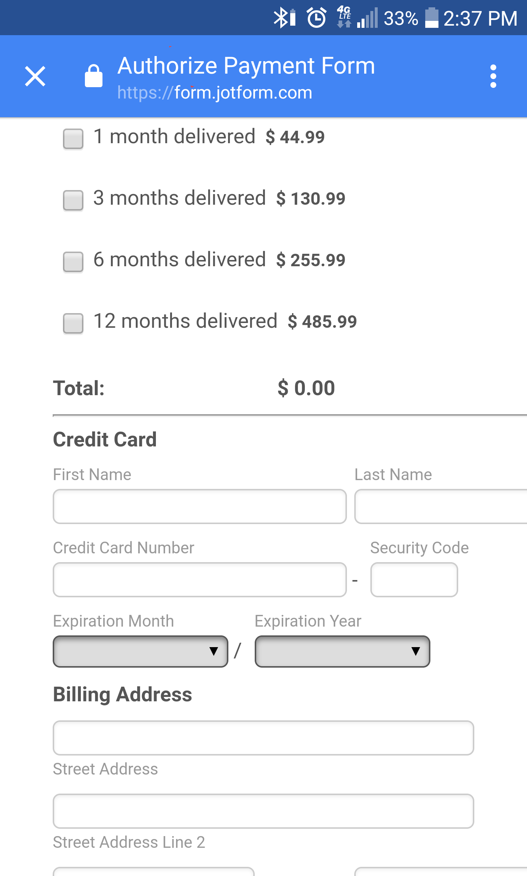Tap the battery status icon
The width and height of the screenshot is (527, 876).
tap(431, 18)
